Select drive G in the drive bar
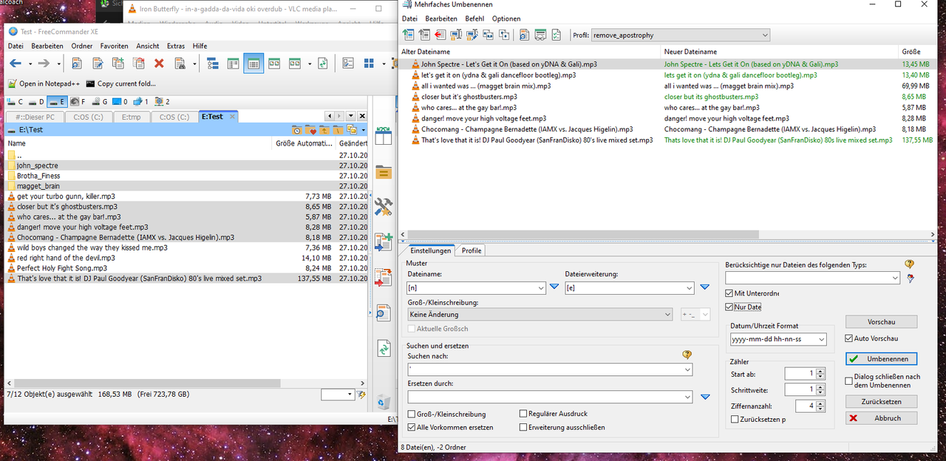 pyautogui.click(x=101, y=101)
